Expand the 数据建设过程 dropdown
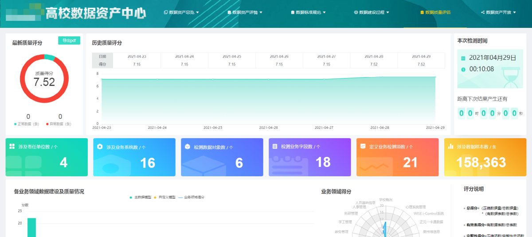Image resolution: width=532 pixels, height=237 pixels. (372, 12)
